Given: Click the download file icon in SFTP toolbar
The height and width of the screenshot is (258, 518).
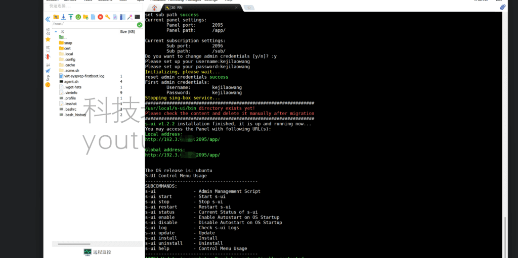Looking at the screenshot, I should click(x=63, y=17).
